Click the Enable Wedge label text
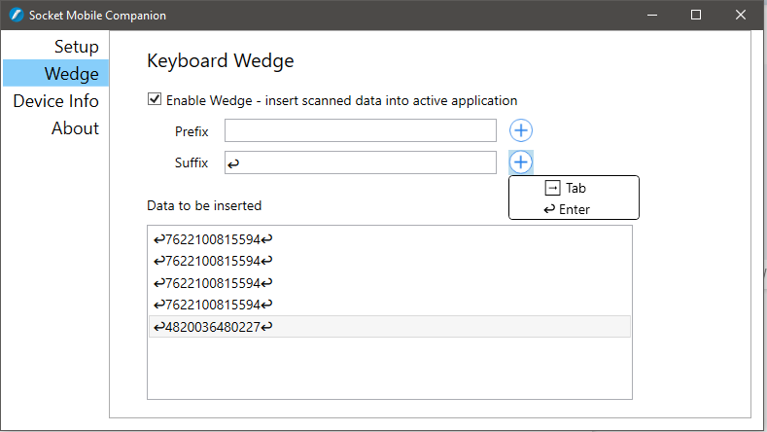This screenshot has height=432, width=767. click(x=341, y=100)
